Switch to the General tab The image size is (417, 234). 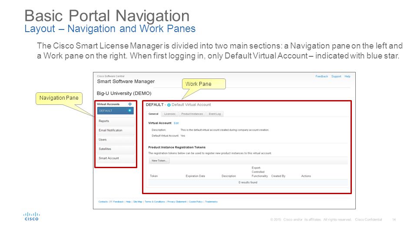[153, 114]
